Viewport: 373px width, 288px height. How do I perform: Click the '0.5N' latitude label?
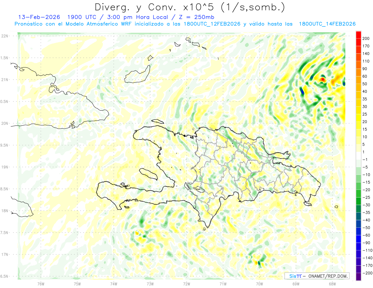pyautogui.click(x=4, y=102)
